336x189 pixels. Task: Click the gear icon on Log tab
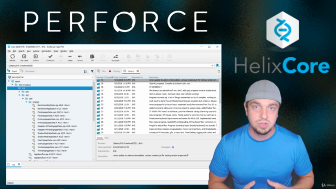(x=19, y=164)
